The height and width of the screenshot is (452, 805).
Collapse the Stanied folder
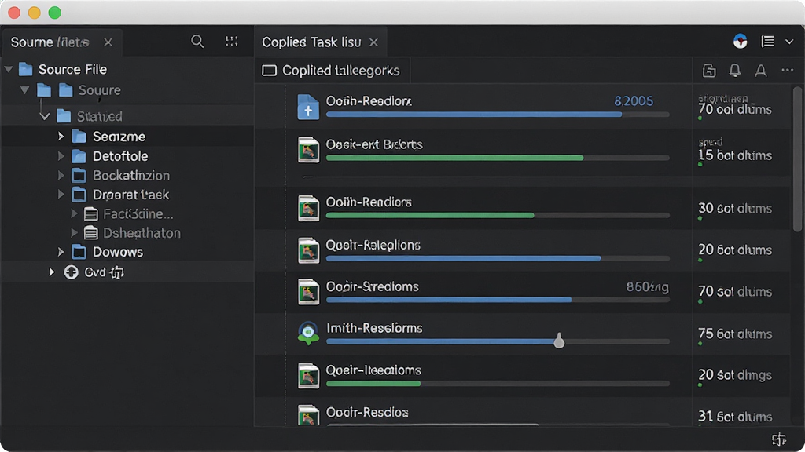coord(45,116)
